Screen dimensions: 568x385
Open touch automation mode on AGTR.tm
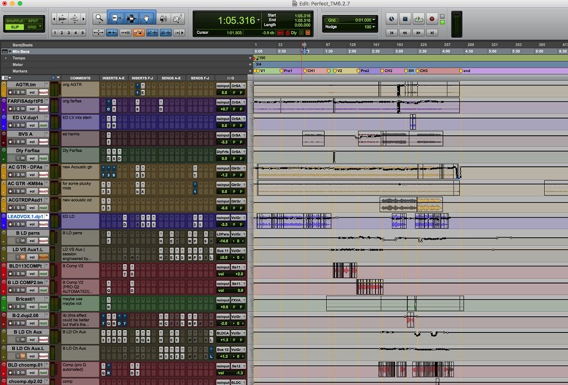tap(43, 93)
